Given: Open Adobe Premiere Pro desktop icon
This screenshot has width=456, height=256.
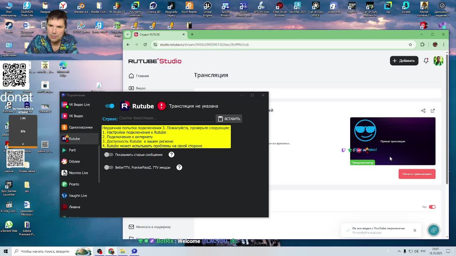Looking at the screenshot, I should coord(27,228).
